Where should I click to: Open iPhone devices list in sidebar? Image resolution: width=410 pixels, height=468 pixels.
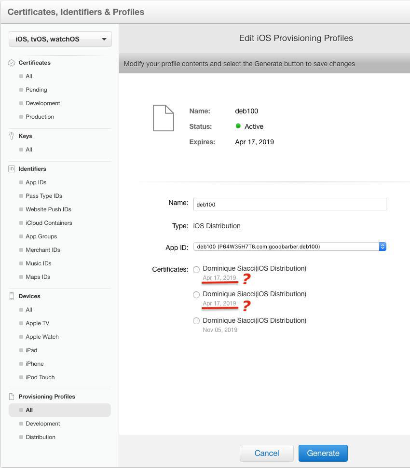pos(34,364)
